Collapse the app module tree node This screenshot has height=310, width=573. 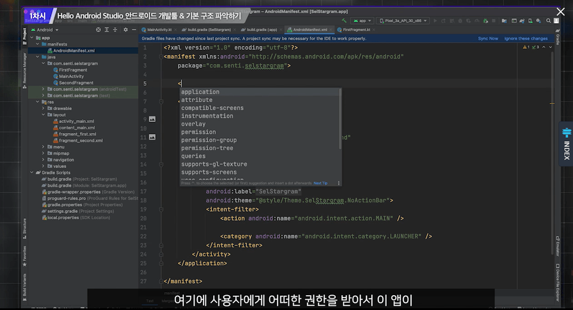[32, 38]
